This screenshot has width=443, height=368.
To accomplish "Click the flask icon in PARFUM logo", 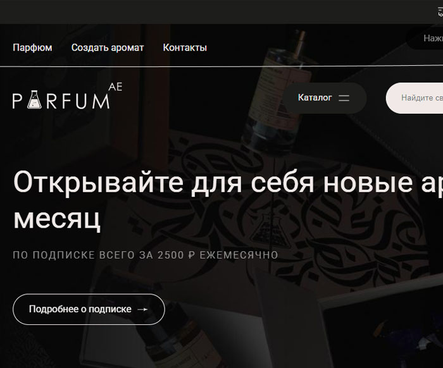I will (34, 100).
